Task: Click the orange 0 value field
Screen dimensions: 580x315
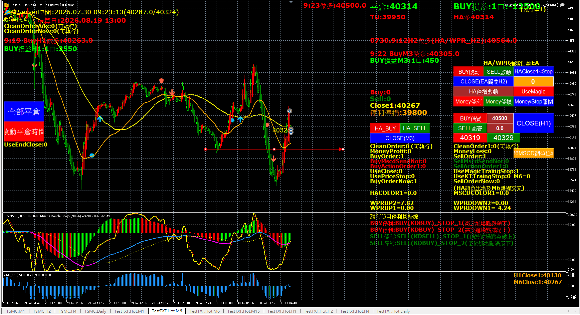Action: [x=533, y=81]
